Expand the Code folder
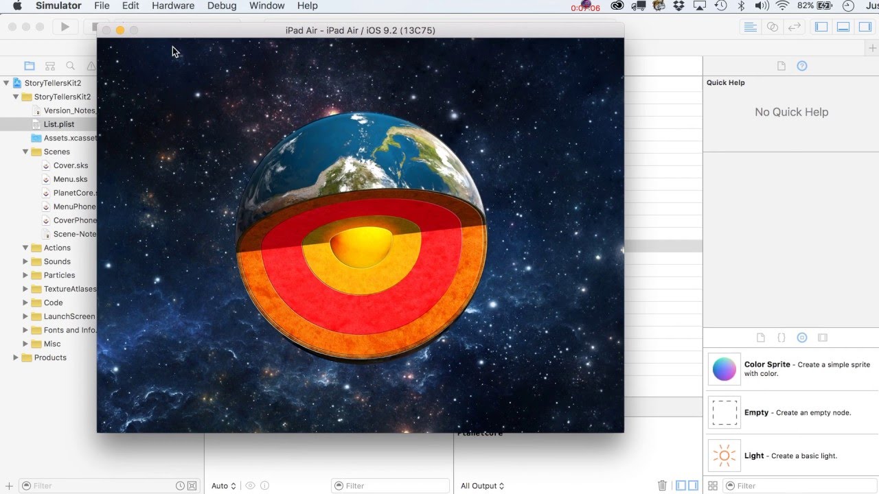The height and width of the screenshot is (494, 879). (25, 303)
